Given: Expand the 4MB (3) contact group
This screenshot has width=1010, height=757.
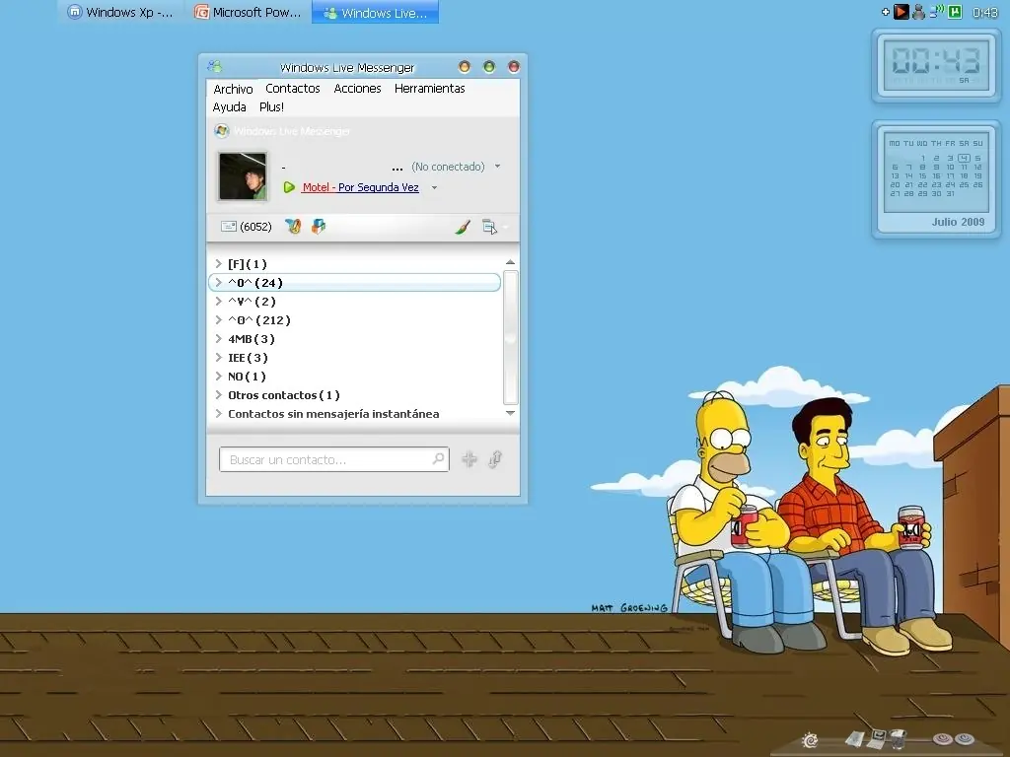Looking at the screenshot, I should [218, 338].
